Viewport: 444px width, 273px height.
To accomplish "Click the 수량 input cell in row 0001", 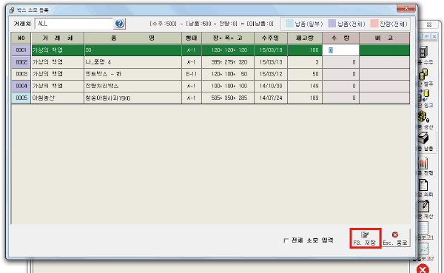I will [x=340, y=50].
